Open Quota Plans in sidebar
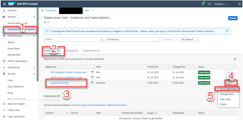The width and height of the screenshot is (243, 125). pyautogui.click(x=14, y=49)
